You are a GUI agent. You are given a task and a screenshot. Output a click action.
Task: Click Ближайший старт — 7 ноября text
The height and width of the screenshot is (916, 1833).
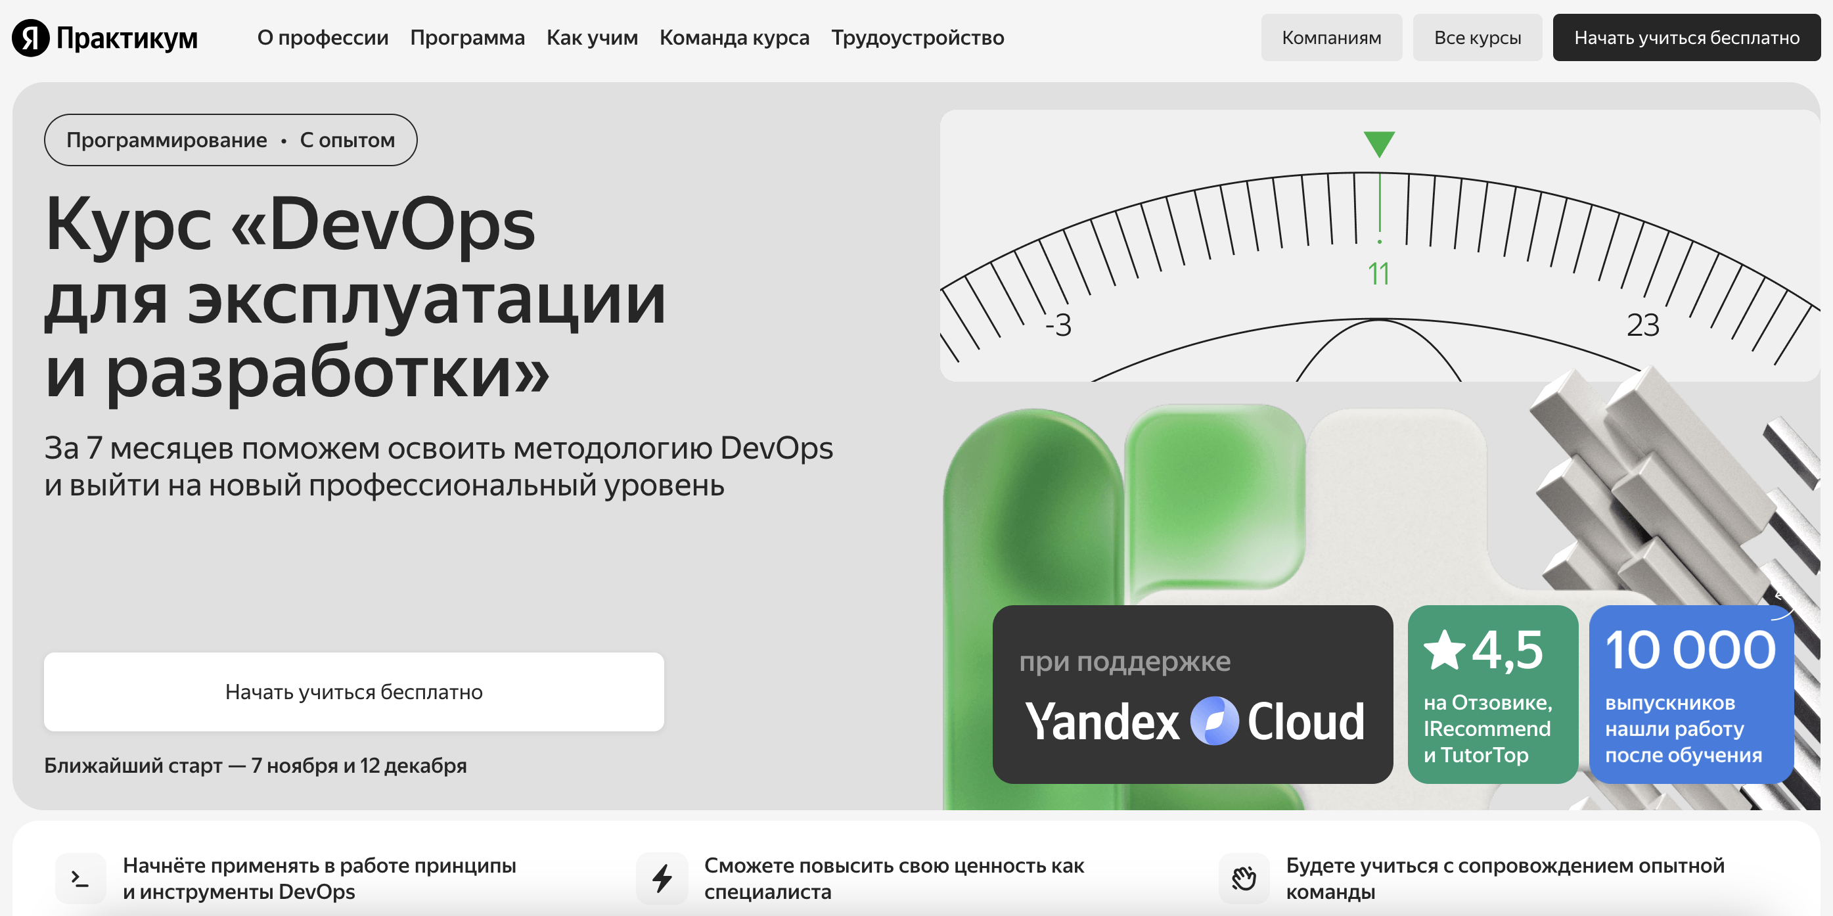(256, 765)
